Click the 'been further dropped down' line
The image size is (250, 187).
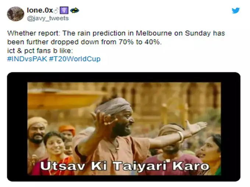[x=85, y=42]
